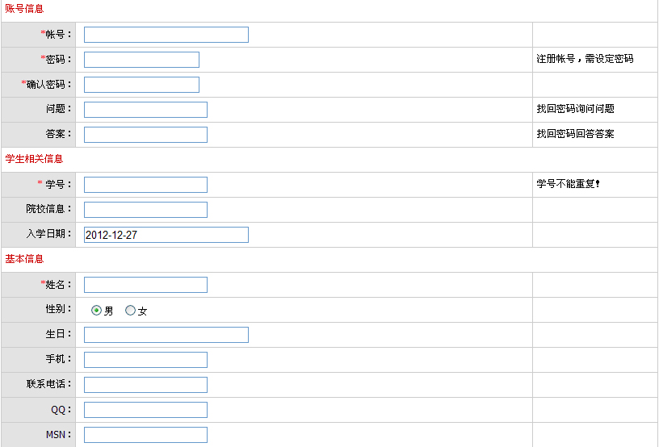659x447 pixels.
Task: Click the 帐号 account input field
Action: [166, 35]
